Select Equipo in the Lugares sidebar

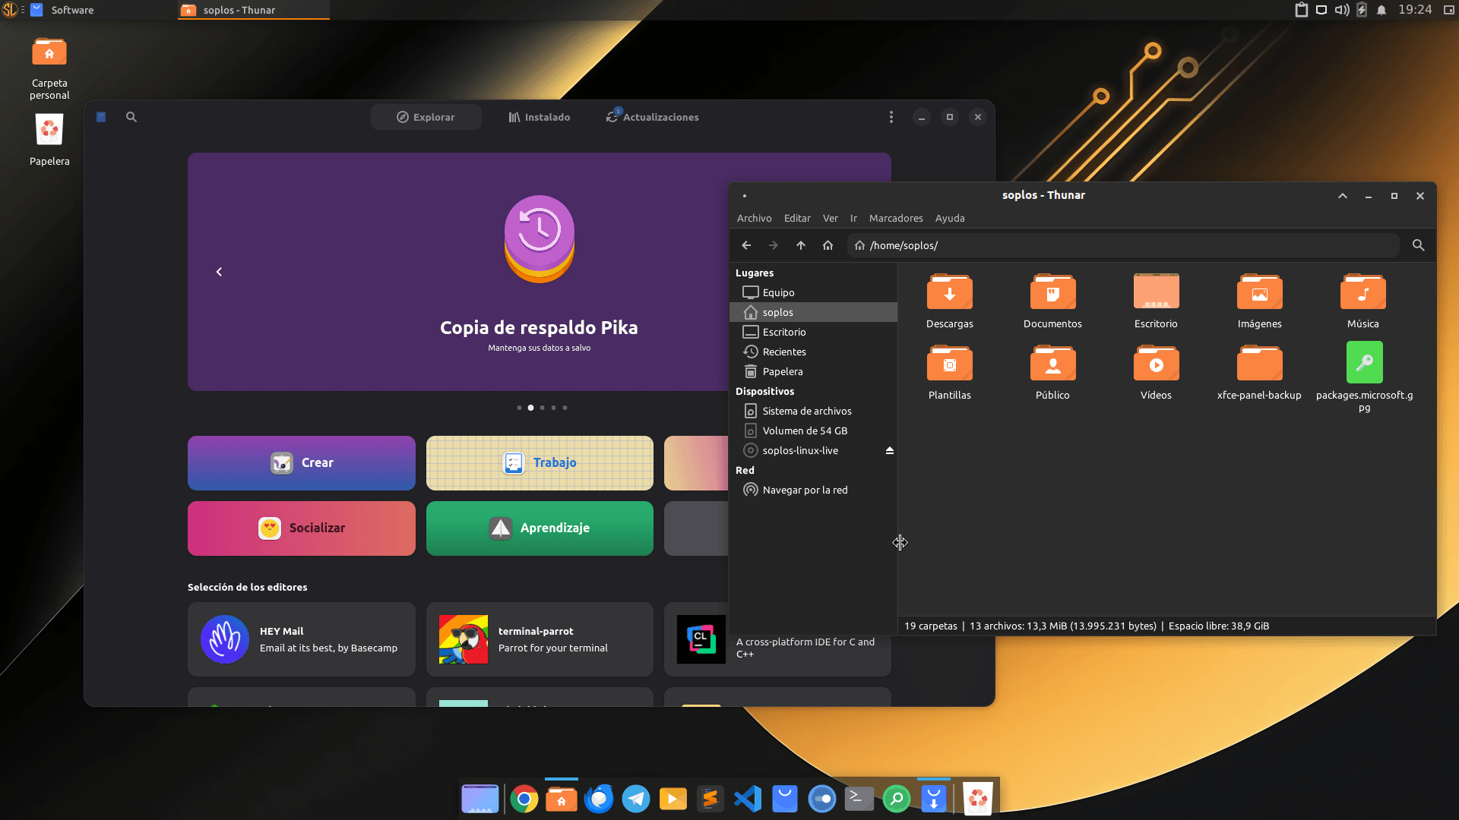tap(813, 292)
